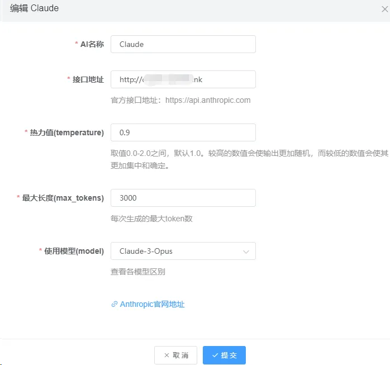Click the 接口地址 label
The image size is (390, 365).
click(88, 79)
